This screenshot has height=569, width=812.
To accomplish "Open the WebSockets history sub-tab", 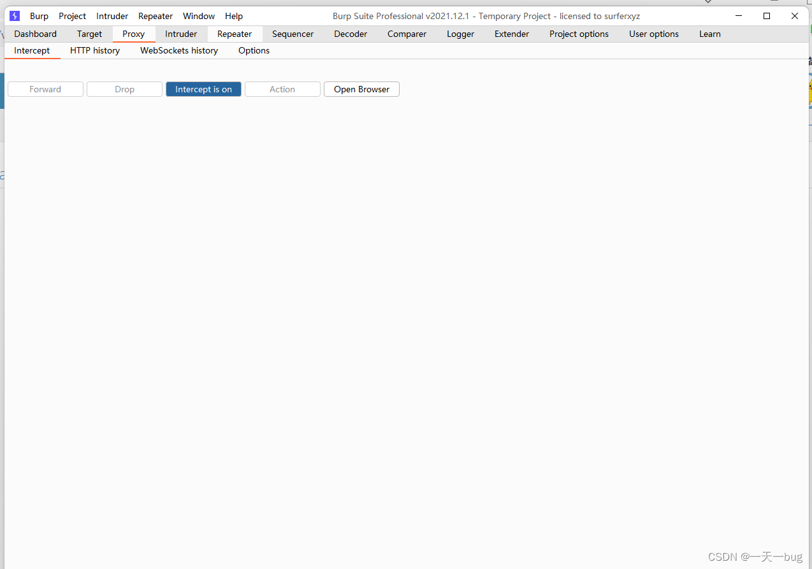I will pyautogui.click(x=179, y=50).
